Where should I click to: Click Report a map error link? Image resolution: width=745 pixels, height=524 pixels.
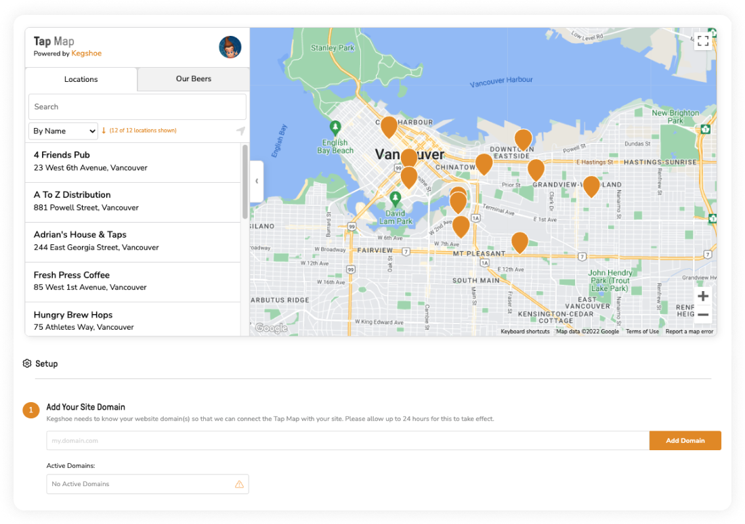pos(689,332)
